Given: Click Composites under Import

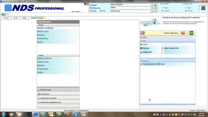Looking at the screenshot, I should point(58,38).
